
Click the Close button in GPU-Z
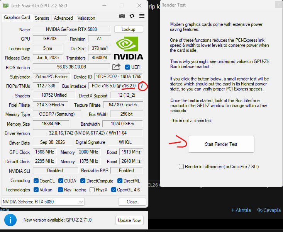(132, 201)
